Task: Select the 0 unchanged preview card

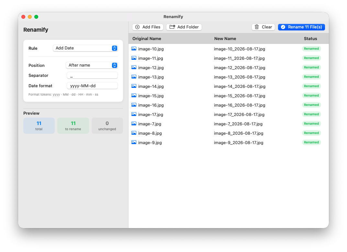Action: 107,126
